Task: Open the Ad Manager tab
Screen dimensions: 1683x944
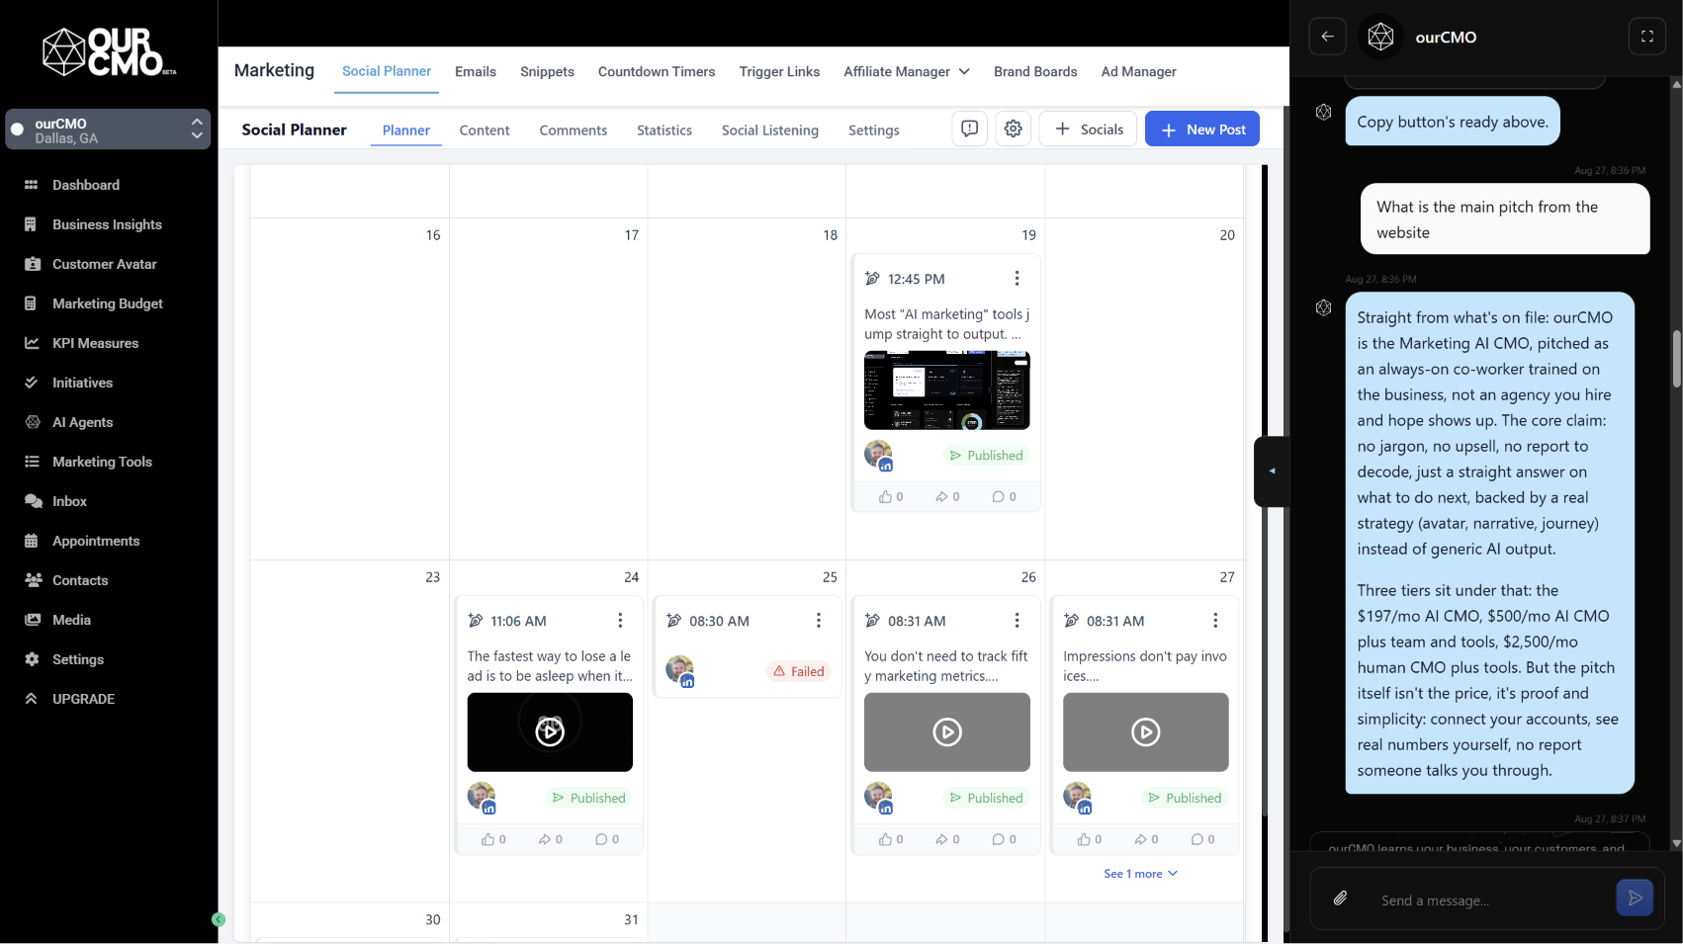Action: 1138,71
